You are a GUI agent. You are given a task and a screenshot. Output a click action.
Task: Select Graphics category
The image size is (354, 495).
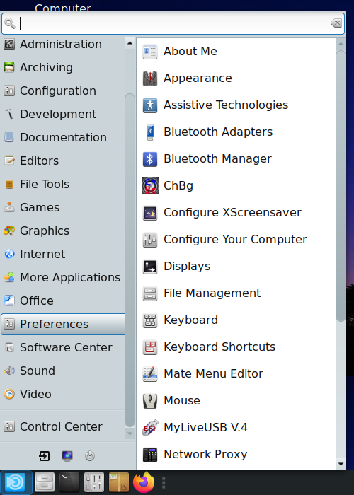point(62,231)
